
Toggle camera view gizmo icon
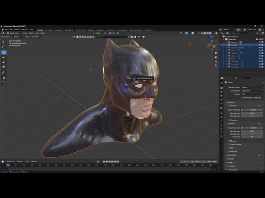click(x=216, y=61)
